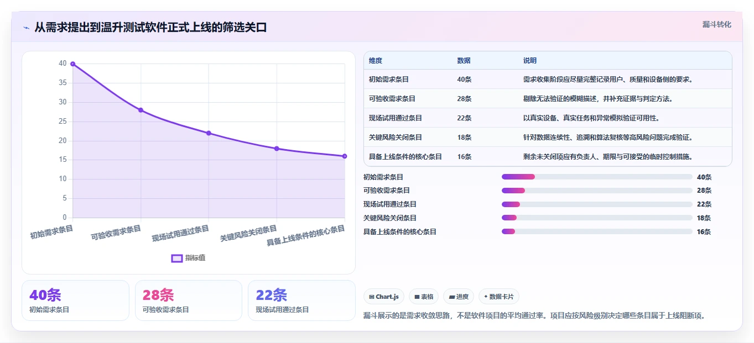The height and width of the screenshot is (343, 754).
Task: Select the 具备上线条件的核心条目 table row cell
Action: [x=405, y=157]
